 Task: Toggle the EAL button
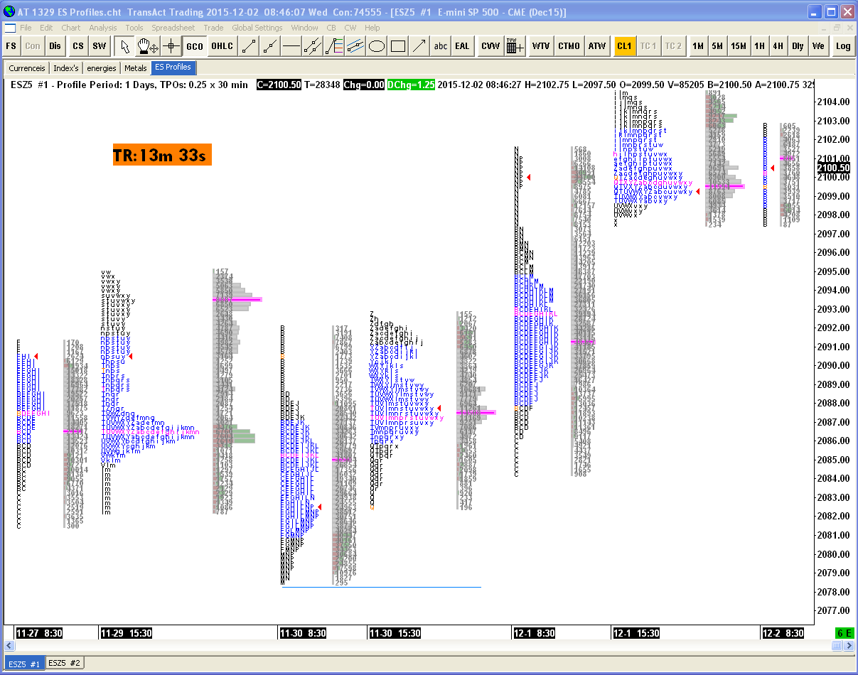pos(462,46)
